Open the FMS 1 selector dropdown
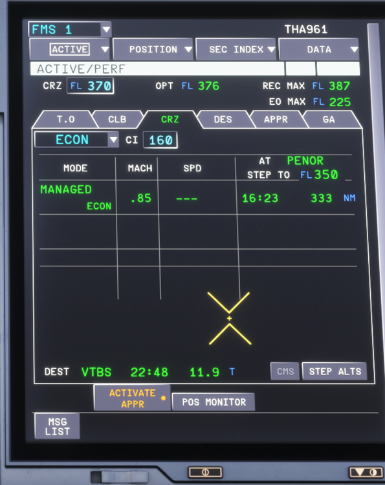The image size is (385, 485). 70,30
